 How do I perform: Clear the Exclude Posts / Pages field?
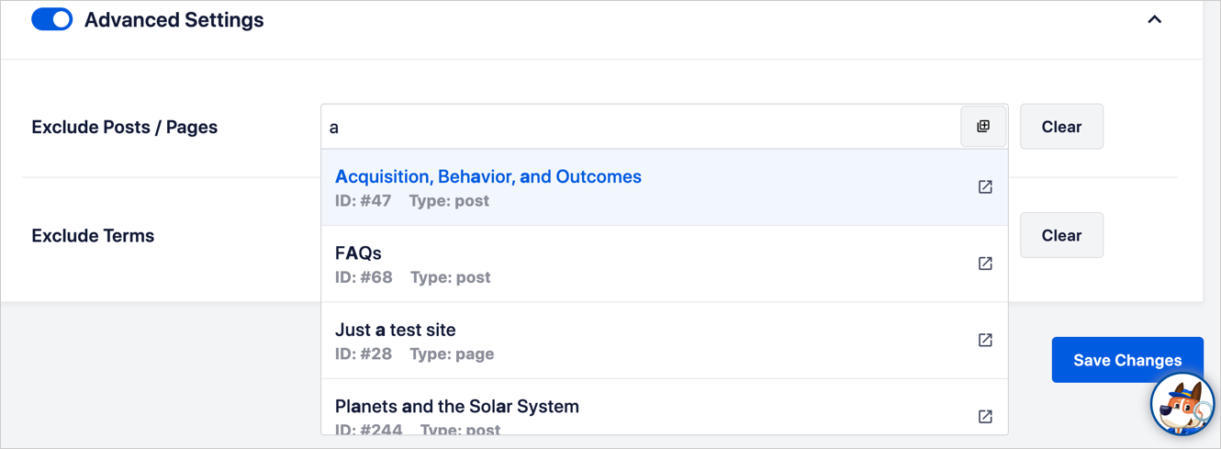pyautogui.click(x=1061, y=127)
